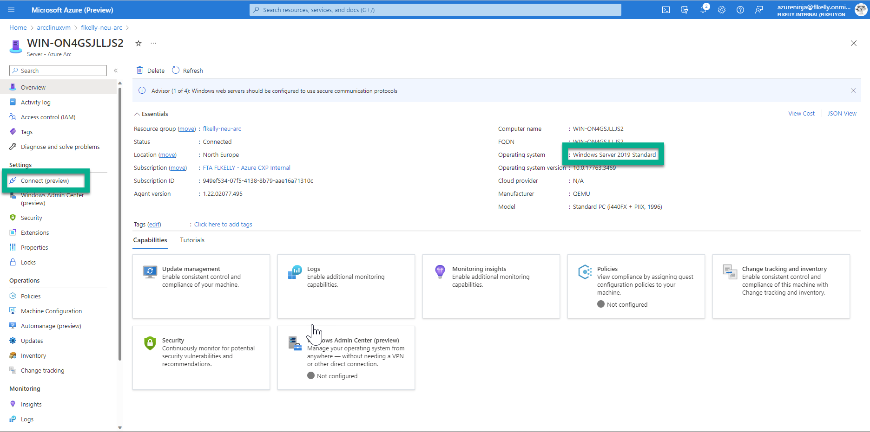Go to Home breadcrumb
870x432 pixels.
18,27
